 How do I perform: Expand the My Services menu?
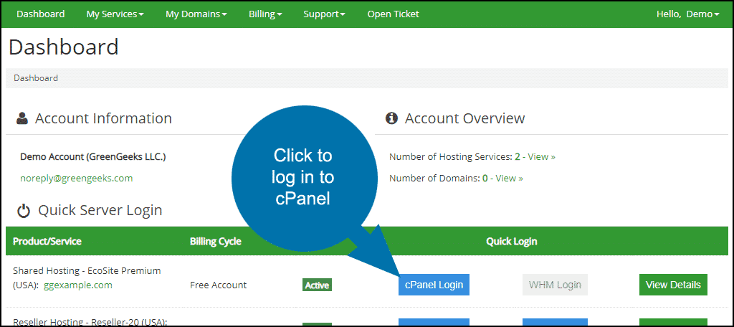(115, 14)
